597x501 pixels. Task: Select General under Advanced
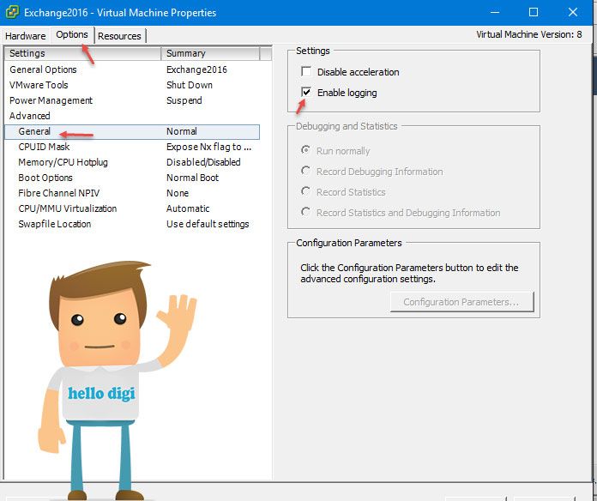point(132,132)
